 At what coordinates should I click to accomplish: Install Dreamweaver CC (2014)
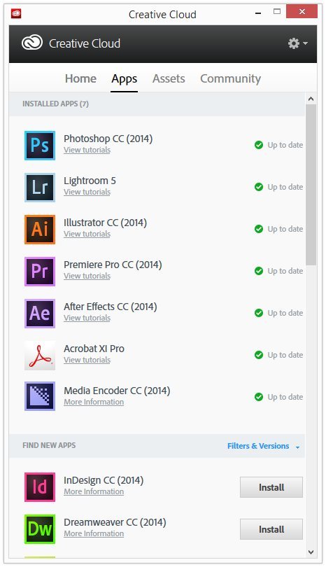pos(271,529)
